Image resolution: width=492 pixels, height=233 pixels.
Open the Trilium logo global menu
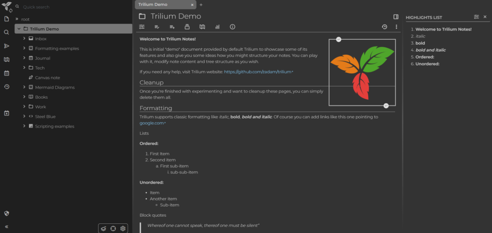[x=6, y=5]
